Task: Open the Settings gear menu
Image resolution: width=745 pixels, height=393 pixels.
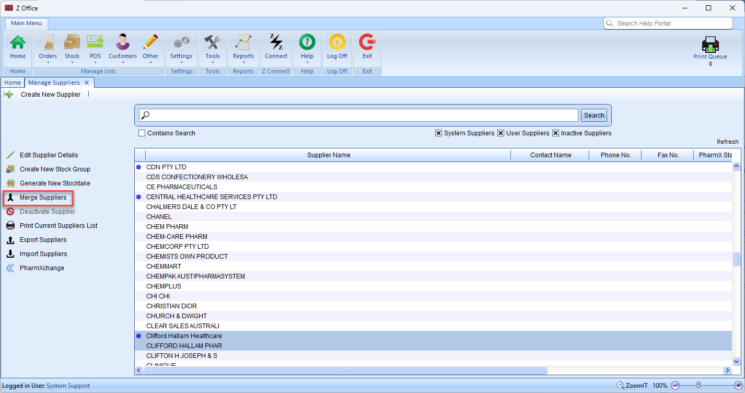Action: pos(181,48)
